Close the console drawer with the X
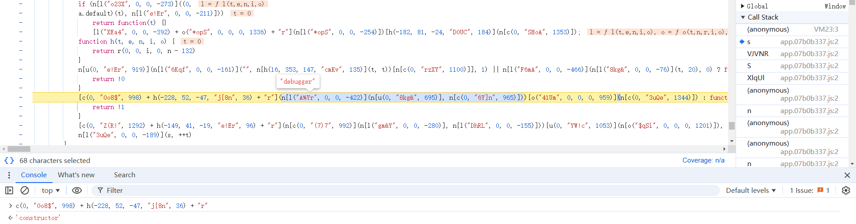 pos(847,175)
